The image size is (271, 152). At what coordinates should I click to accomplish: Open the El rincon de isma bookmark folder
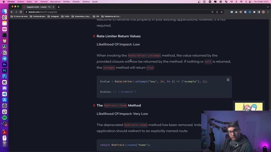coord(19,16)
